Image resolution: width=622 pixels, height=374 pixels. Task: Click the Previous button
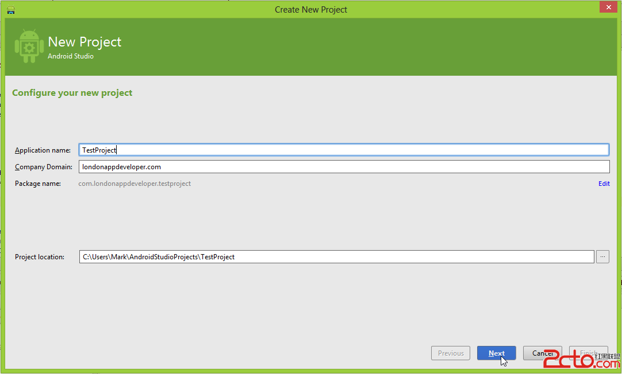451,353
